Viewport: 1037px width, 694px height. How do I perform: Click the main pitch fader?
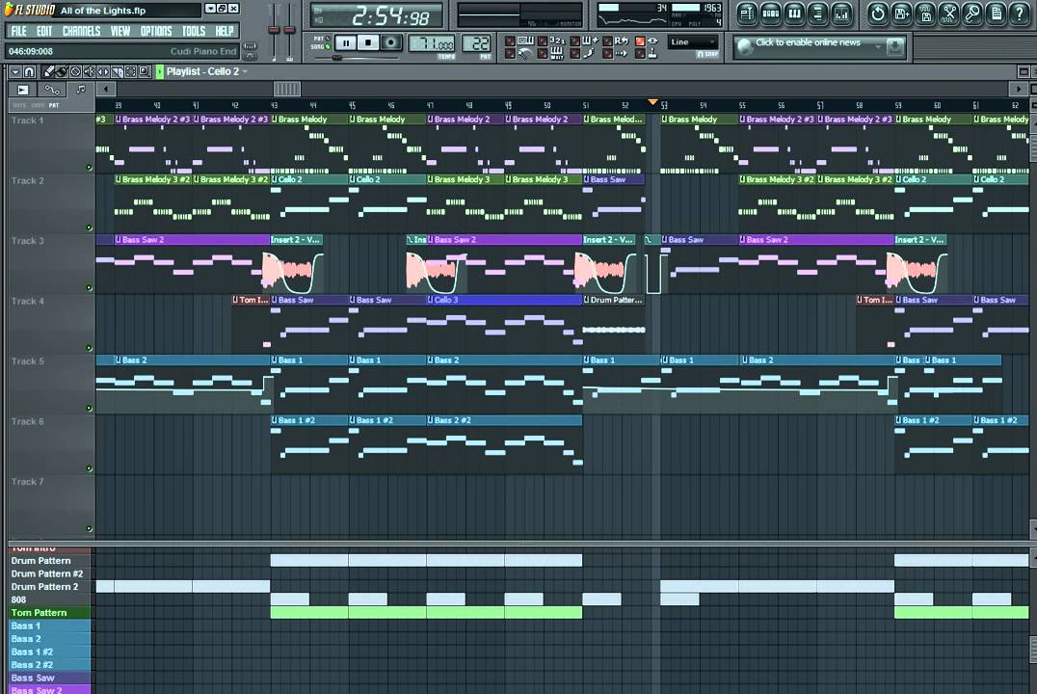pos(289,31)
